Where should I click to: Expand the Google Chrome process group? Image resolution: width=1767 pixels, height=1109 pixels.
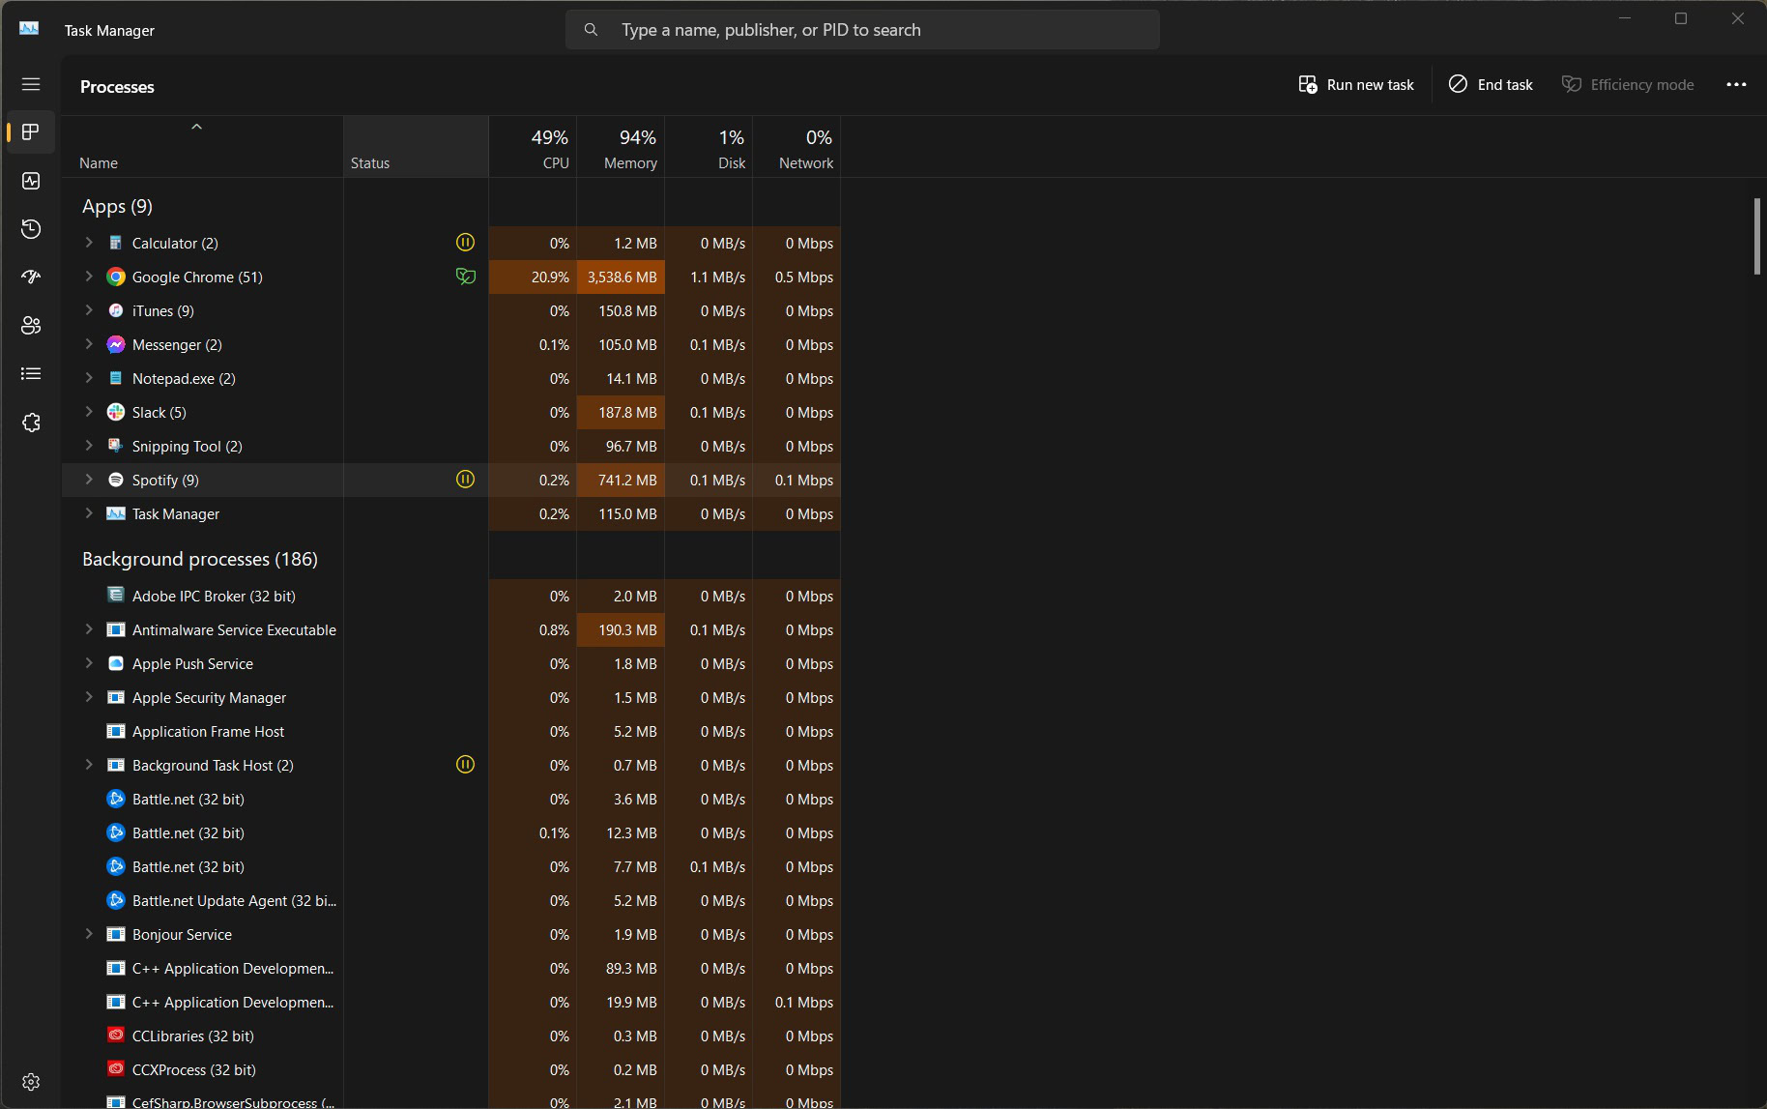coord(89,277)
